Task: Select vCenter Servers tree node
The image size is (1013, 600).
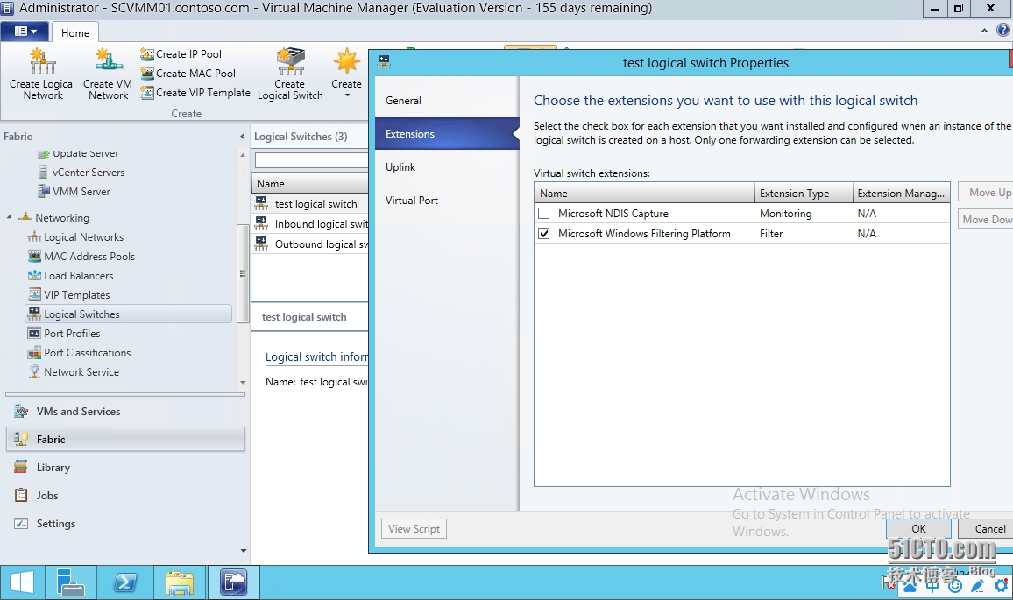Action: [x=81, y=173]
